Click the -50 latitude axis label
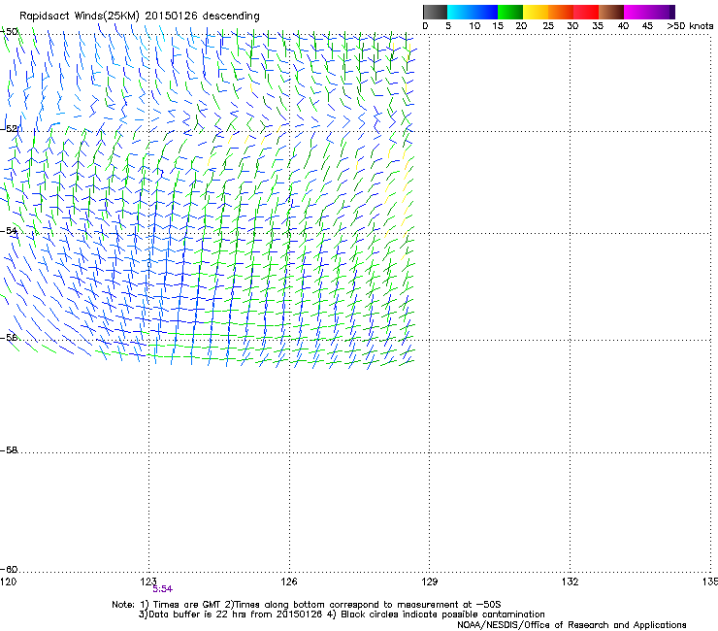This screenshot has height=631, width=718. 9,32
